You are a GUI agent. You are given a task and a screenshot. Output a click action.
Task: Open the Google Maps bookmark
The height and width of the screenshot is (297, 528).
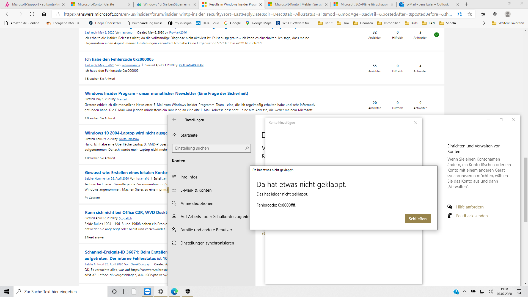[x=258, y=23]
